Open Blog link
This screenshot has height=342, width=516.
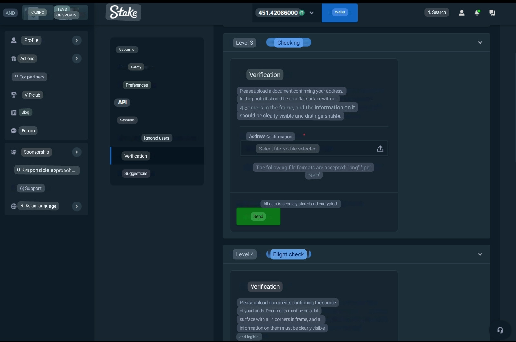click(x=25, y=112)
